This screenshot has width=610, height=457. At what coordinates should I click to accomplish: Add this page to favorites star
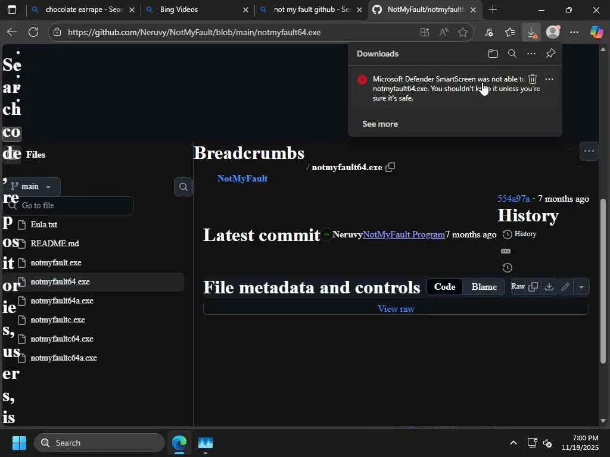click(462, 32)
